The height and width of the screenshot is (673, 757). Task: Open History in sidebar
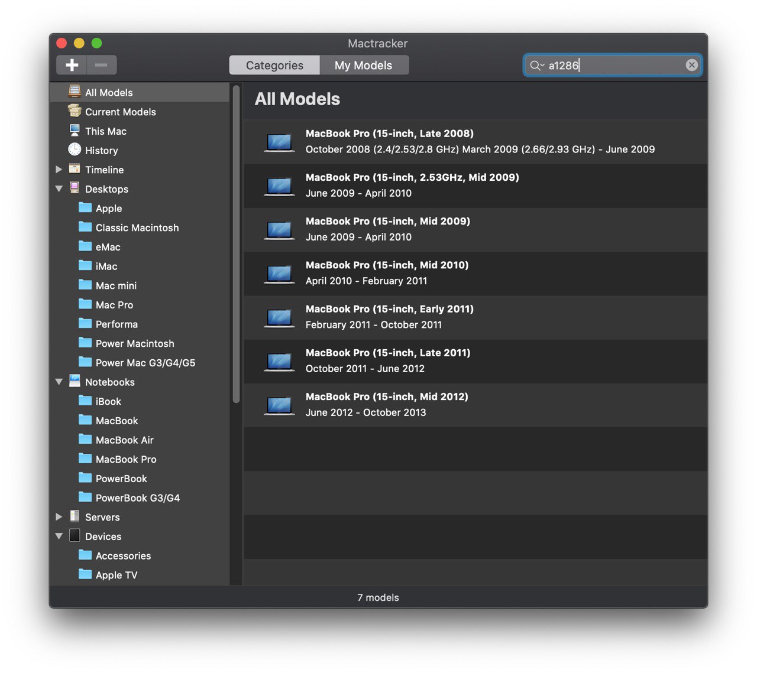(x=140, y=150)
